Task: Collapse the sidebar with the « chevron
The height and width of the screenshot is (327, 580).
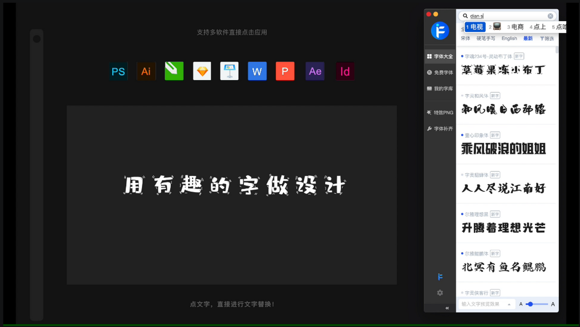Action: [447, 308]
